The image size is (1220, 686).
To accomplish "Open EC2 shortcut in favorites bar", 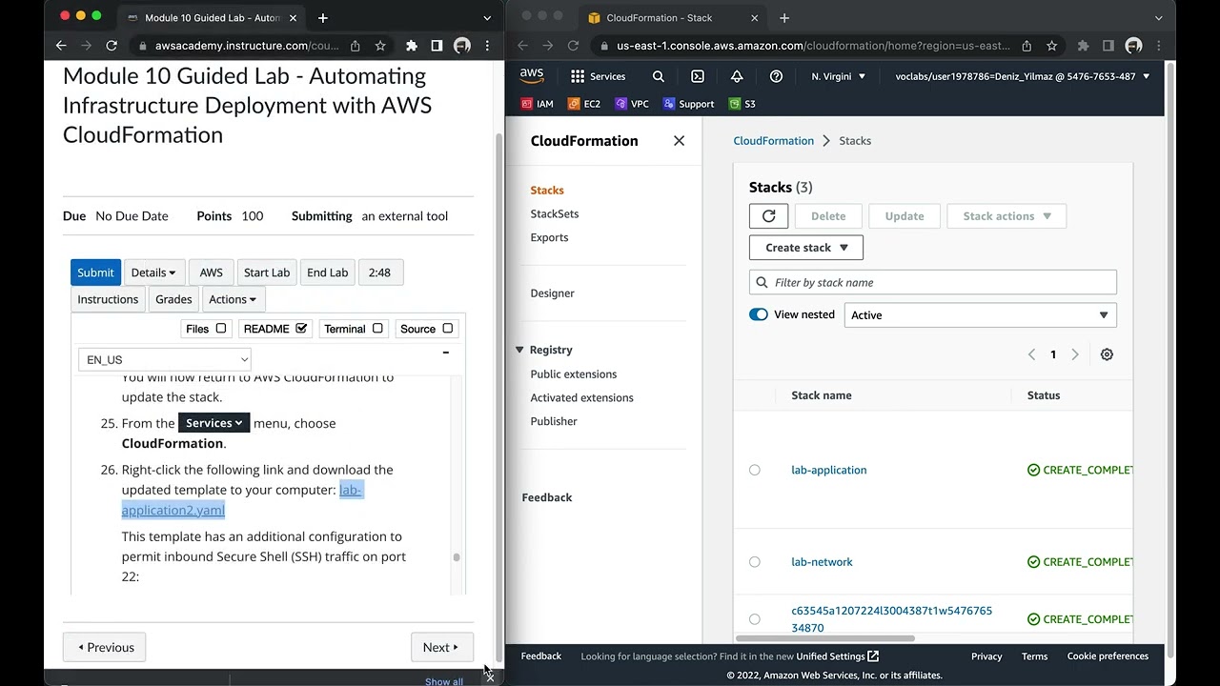I will [x=584, y=104].
